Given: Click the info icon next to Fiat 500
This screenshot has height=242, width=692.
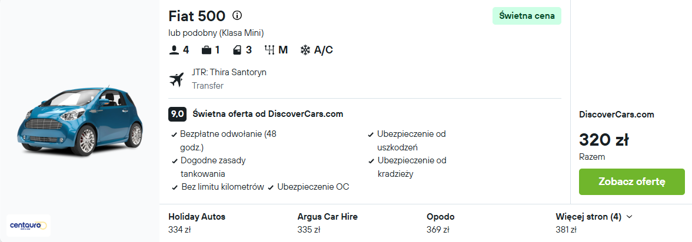Looking at the screenshot, I should [237, 16].
